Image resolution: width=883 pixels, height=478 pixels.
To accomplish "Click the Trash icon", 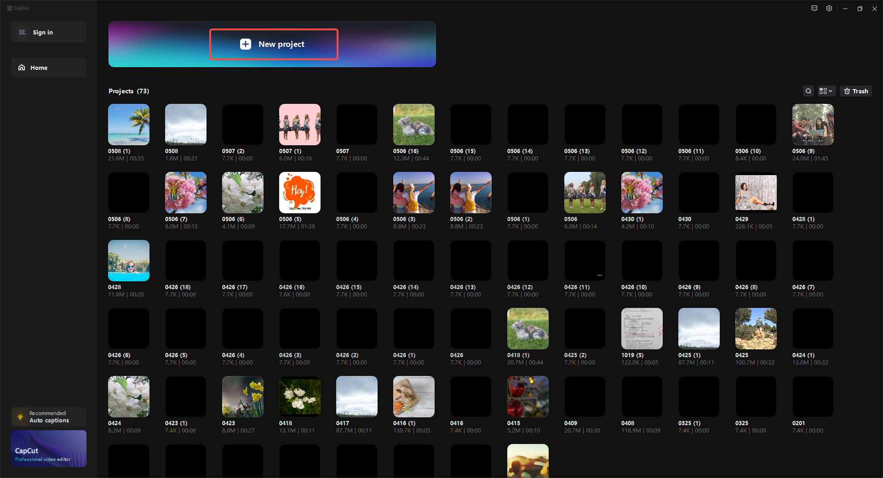I will (855, 91).
